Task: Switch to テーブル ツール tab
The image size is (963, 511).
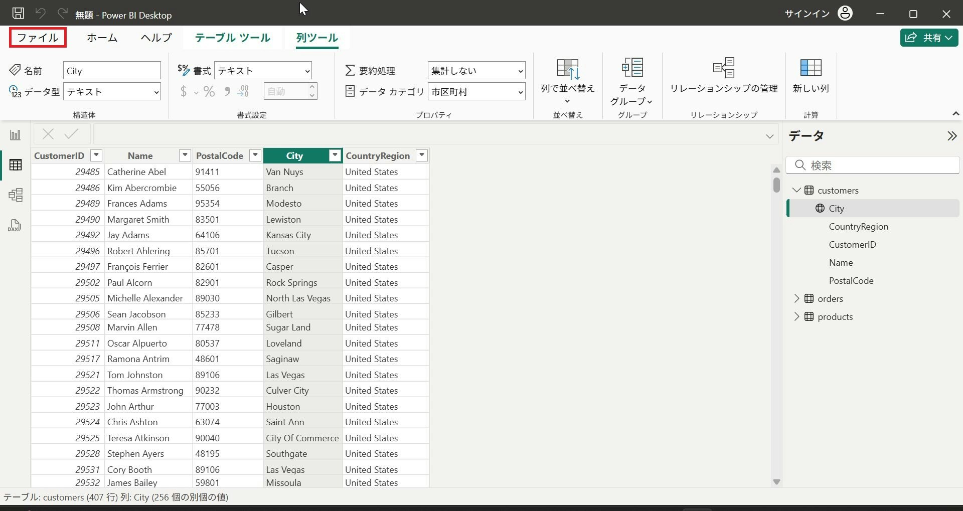Action: [232, 38]
